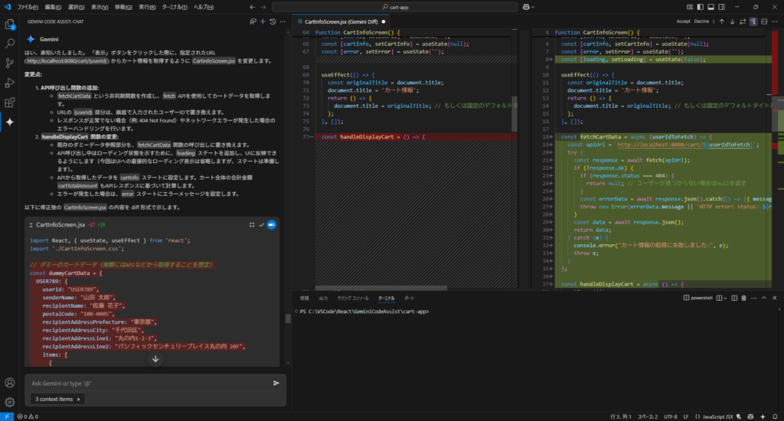The image size is (784, 421).
Task: Expand CartInfoScreen.jsx code block fullscreen icon
Action: coord(251,225)
